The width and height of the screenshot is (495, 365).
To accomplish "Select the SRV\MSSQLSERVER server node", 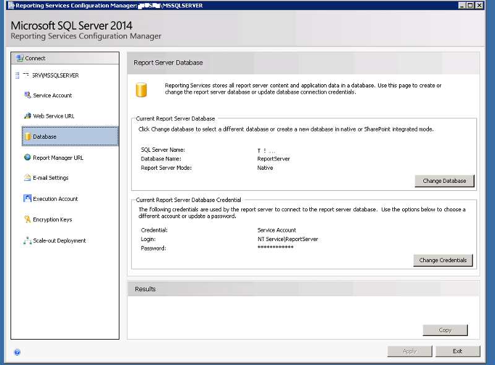I will 55,75.
